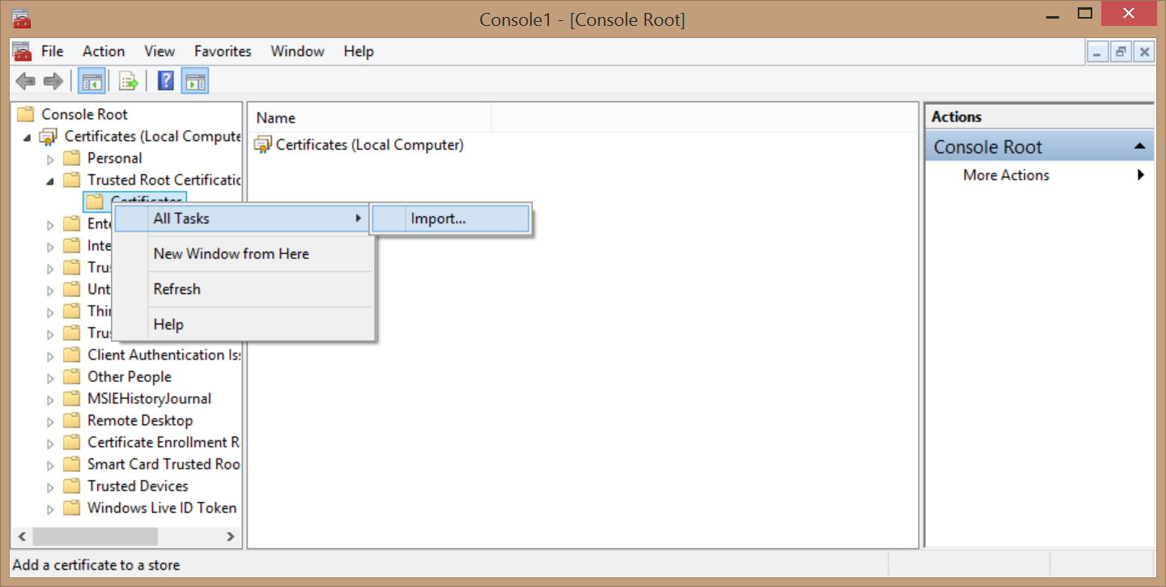
Task: Click the Console Root folder icon in tree
Action: (26, 114)
